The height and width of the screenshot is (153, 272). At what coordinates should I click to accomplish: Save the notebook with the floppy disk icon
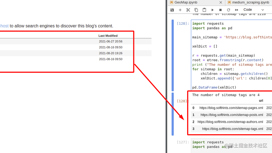pos(172,10)
